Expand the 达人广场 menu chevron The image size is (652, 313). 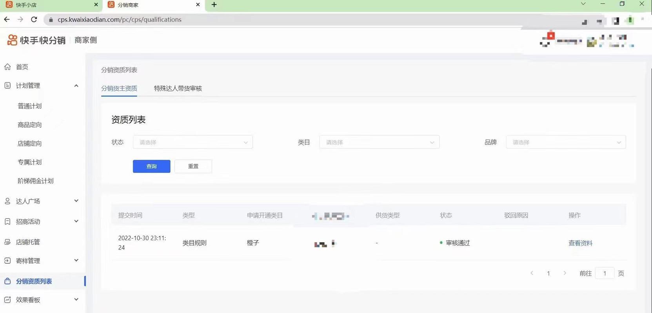point(76,201)
